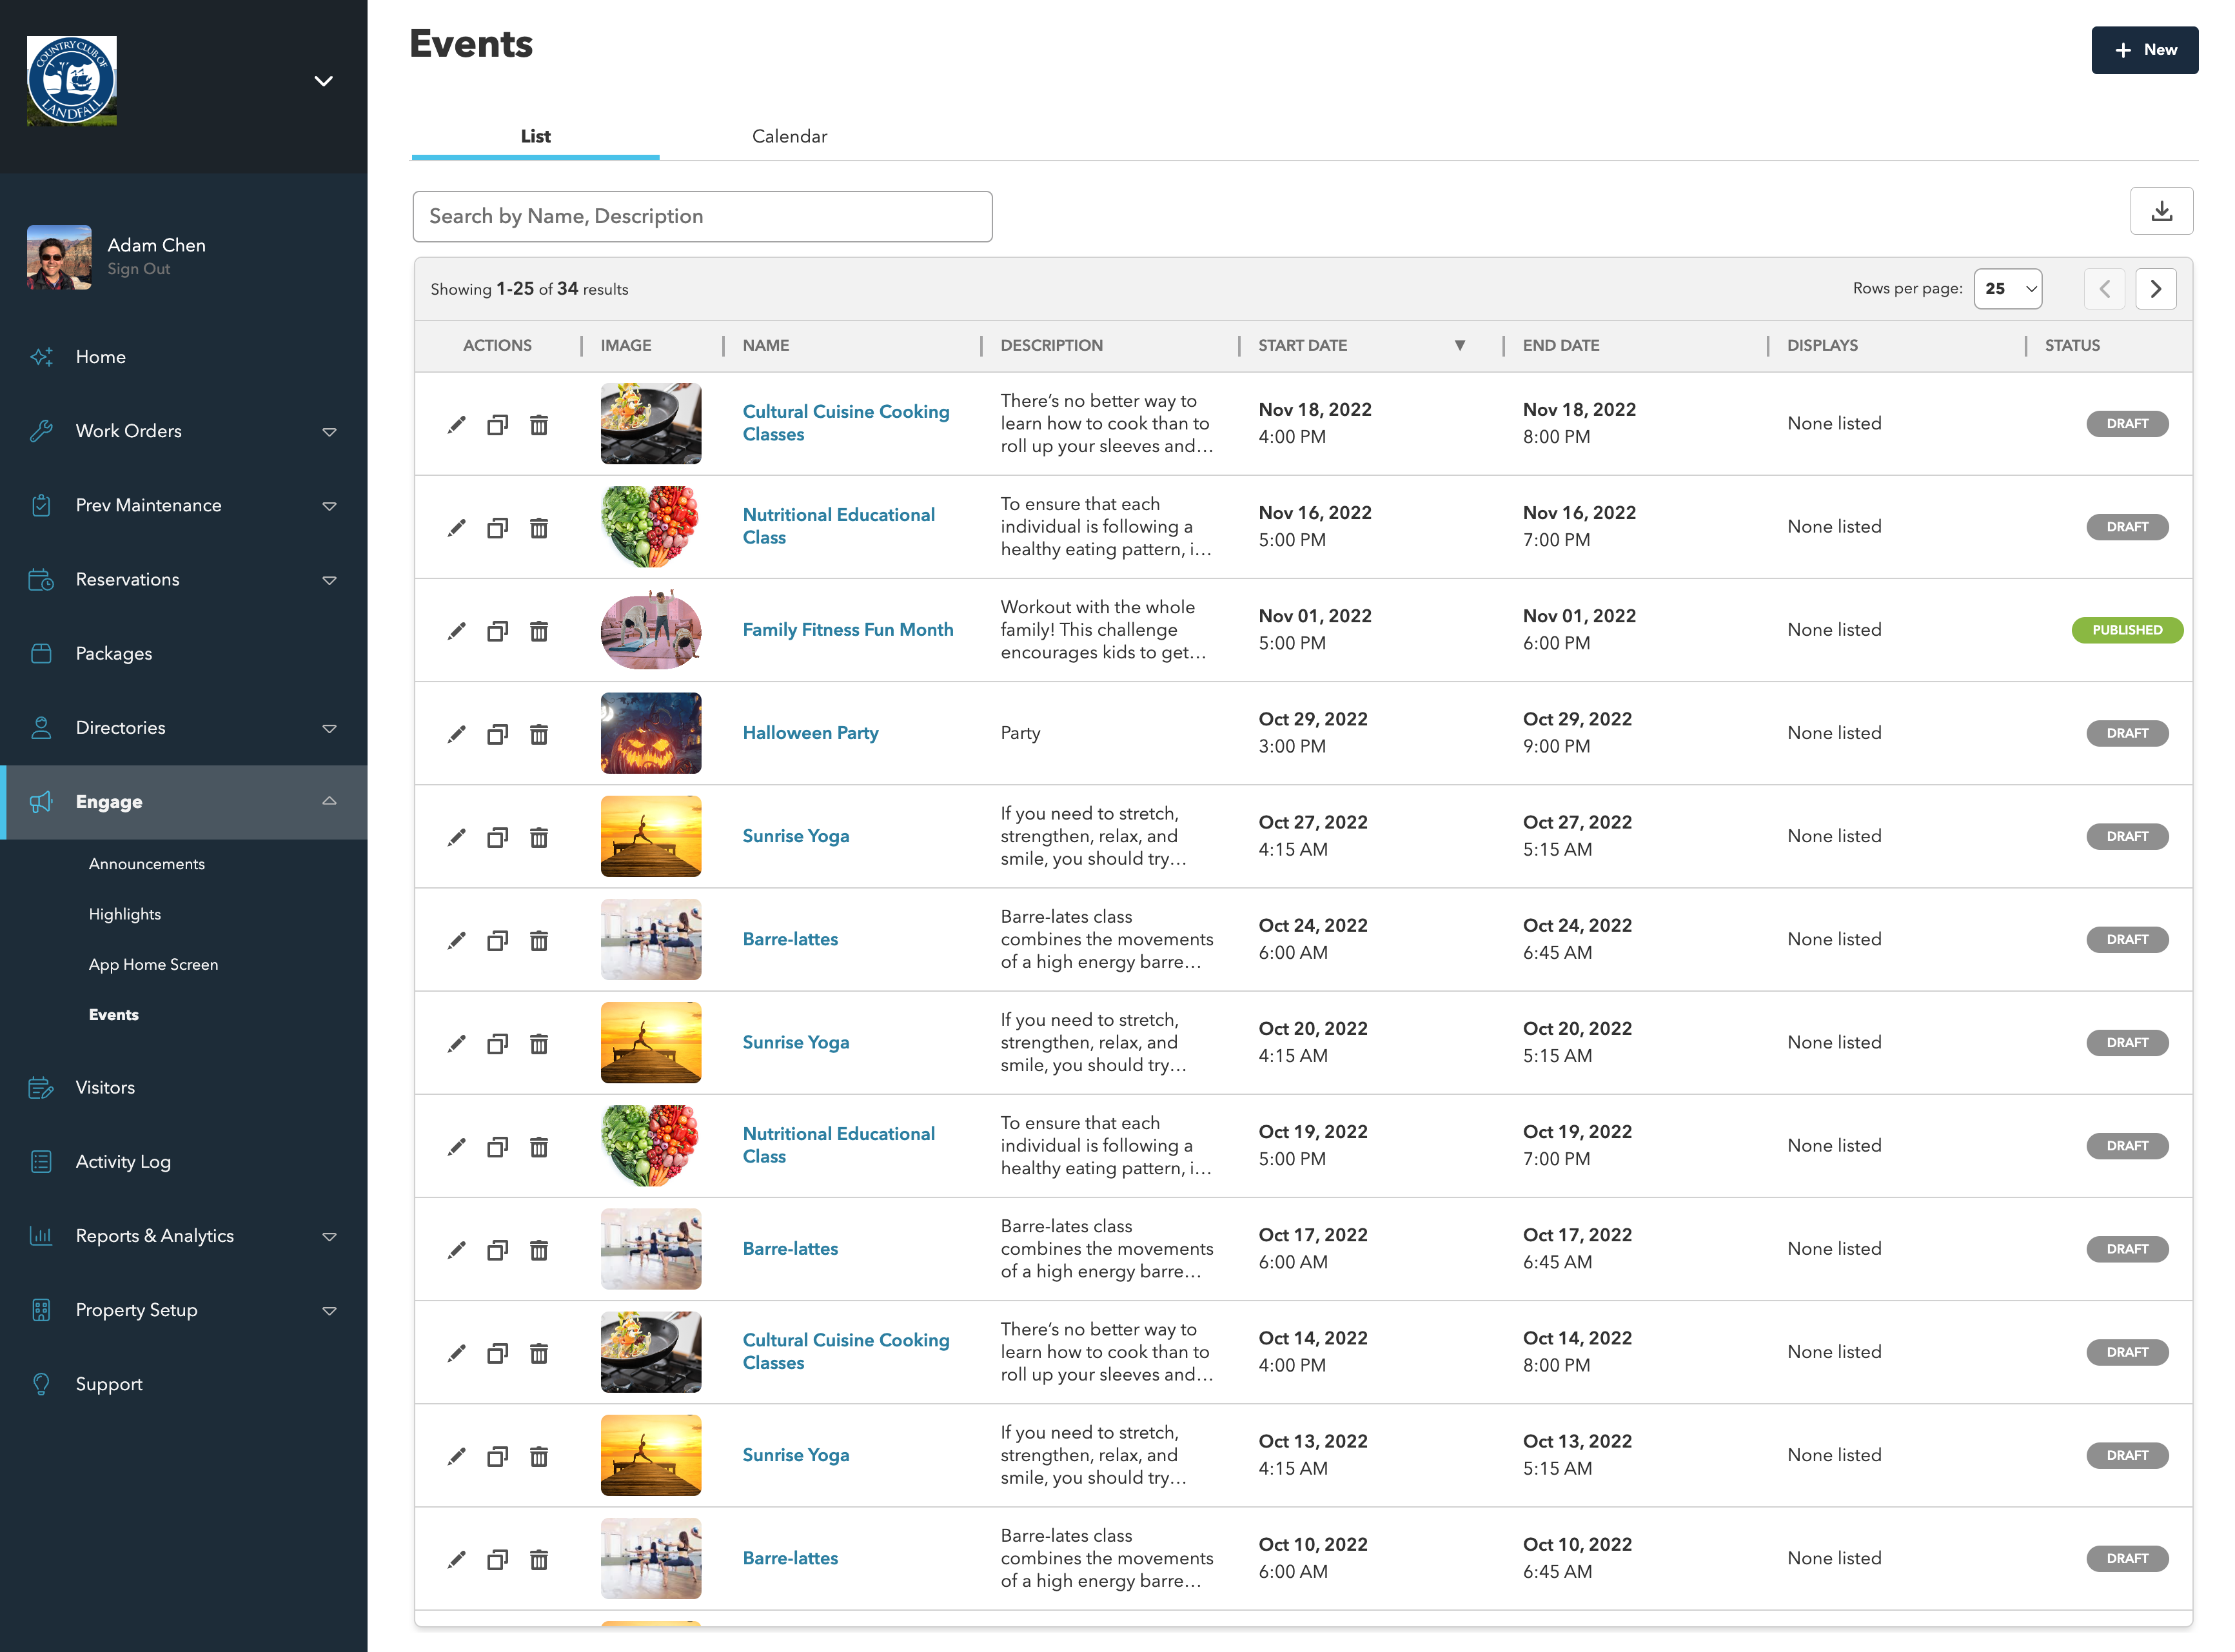The image size is (2235, 1652).
Task: Click the download export icon
Action: (x=2161, y=212)
